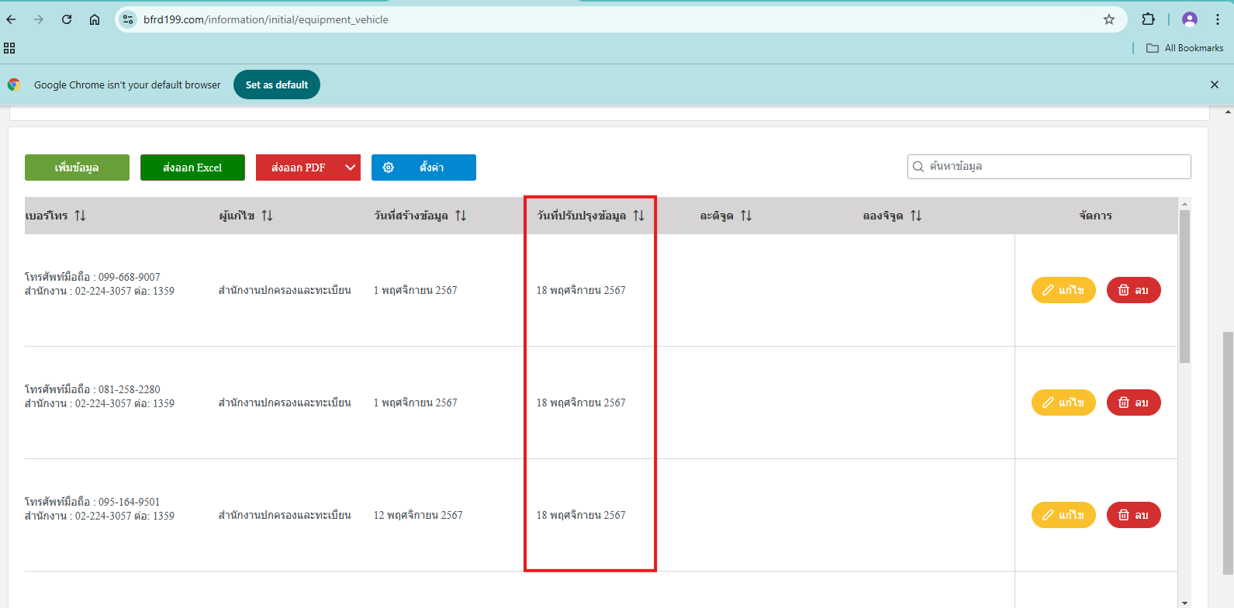Viewport: 1234px width, 608px height.
Task: Sort by วันที่ปรับปรุงข้อมูล column arrows
Action: click(x=638, y=216)
